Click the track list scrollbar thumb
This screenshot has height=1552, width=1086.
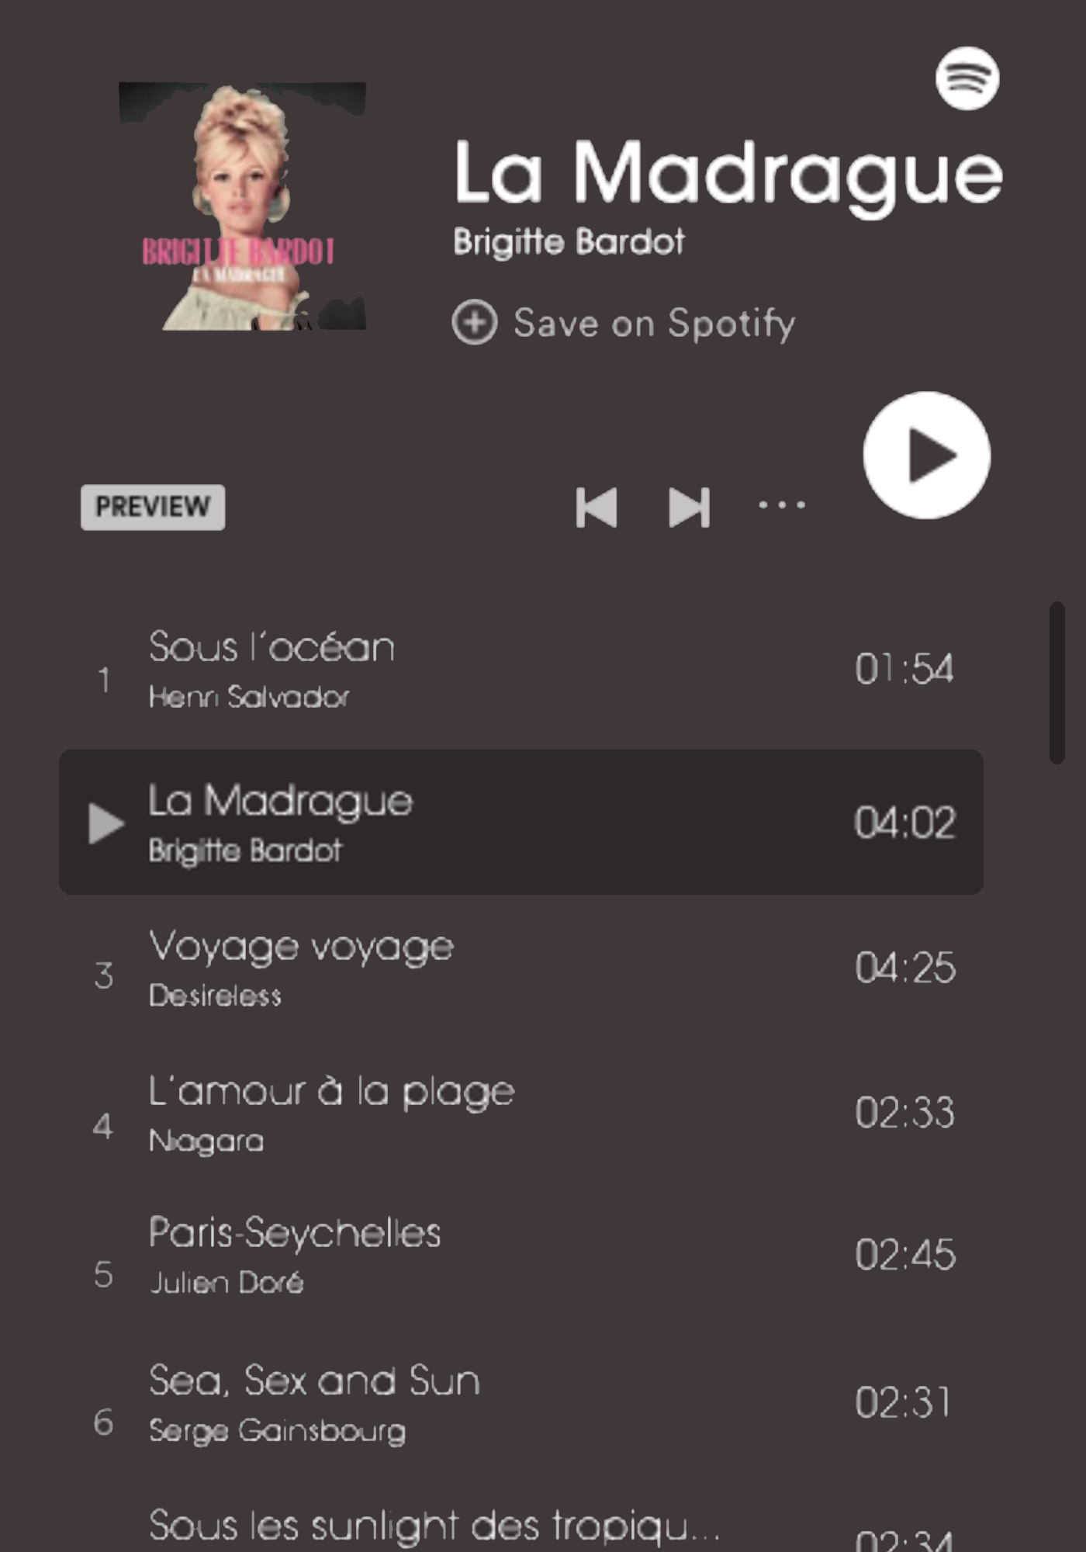1057,683
